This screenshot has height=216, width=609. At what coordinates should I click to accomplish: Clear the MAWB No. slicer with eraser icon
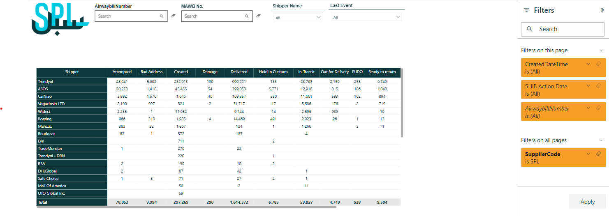pyautogui.click(x=258, y=16)
